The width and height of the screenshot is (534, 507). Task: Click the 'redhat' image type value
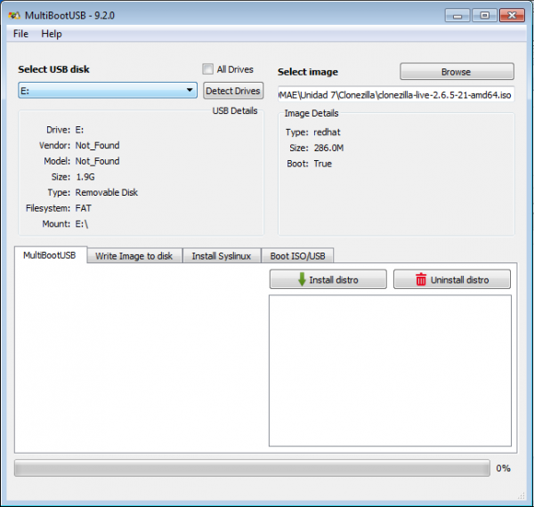[x=327, y=132]
